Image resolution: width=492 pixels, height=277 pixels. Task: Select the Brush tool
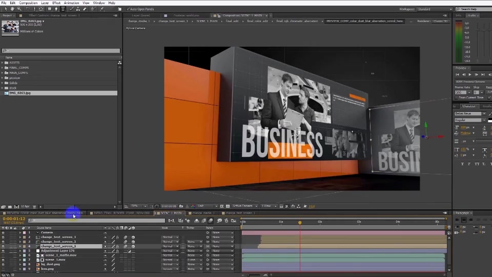tap(72, 9)
